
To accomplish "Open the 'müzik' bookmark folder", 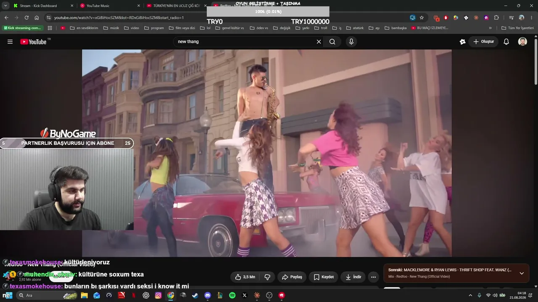I will point(111,28).
